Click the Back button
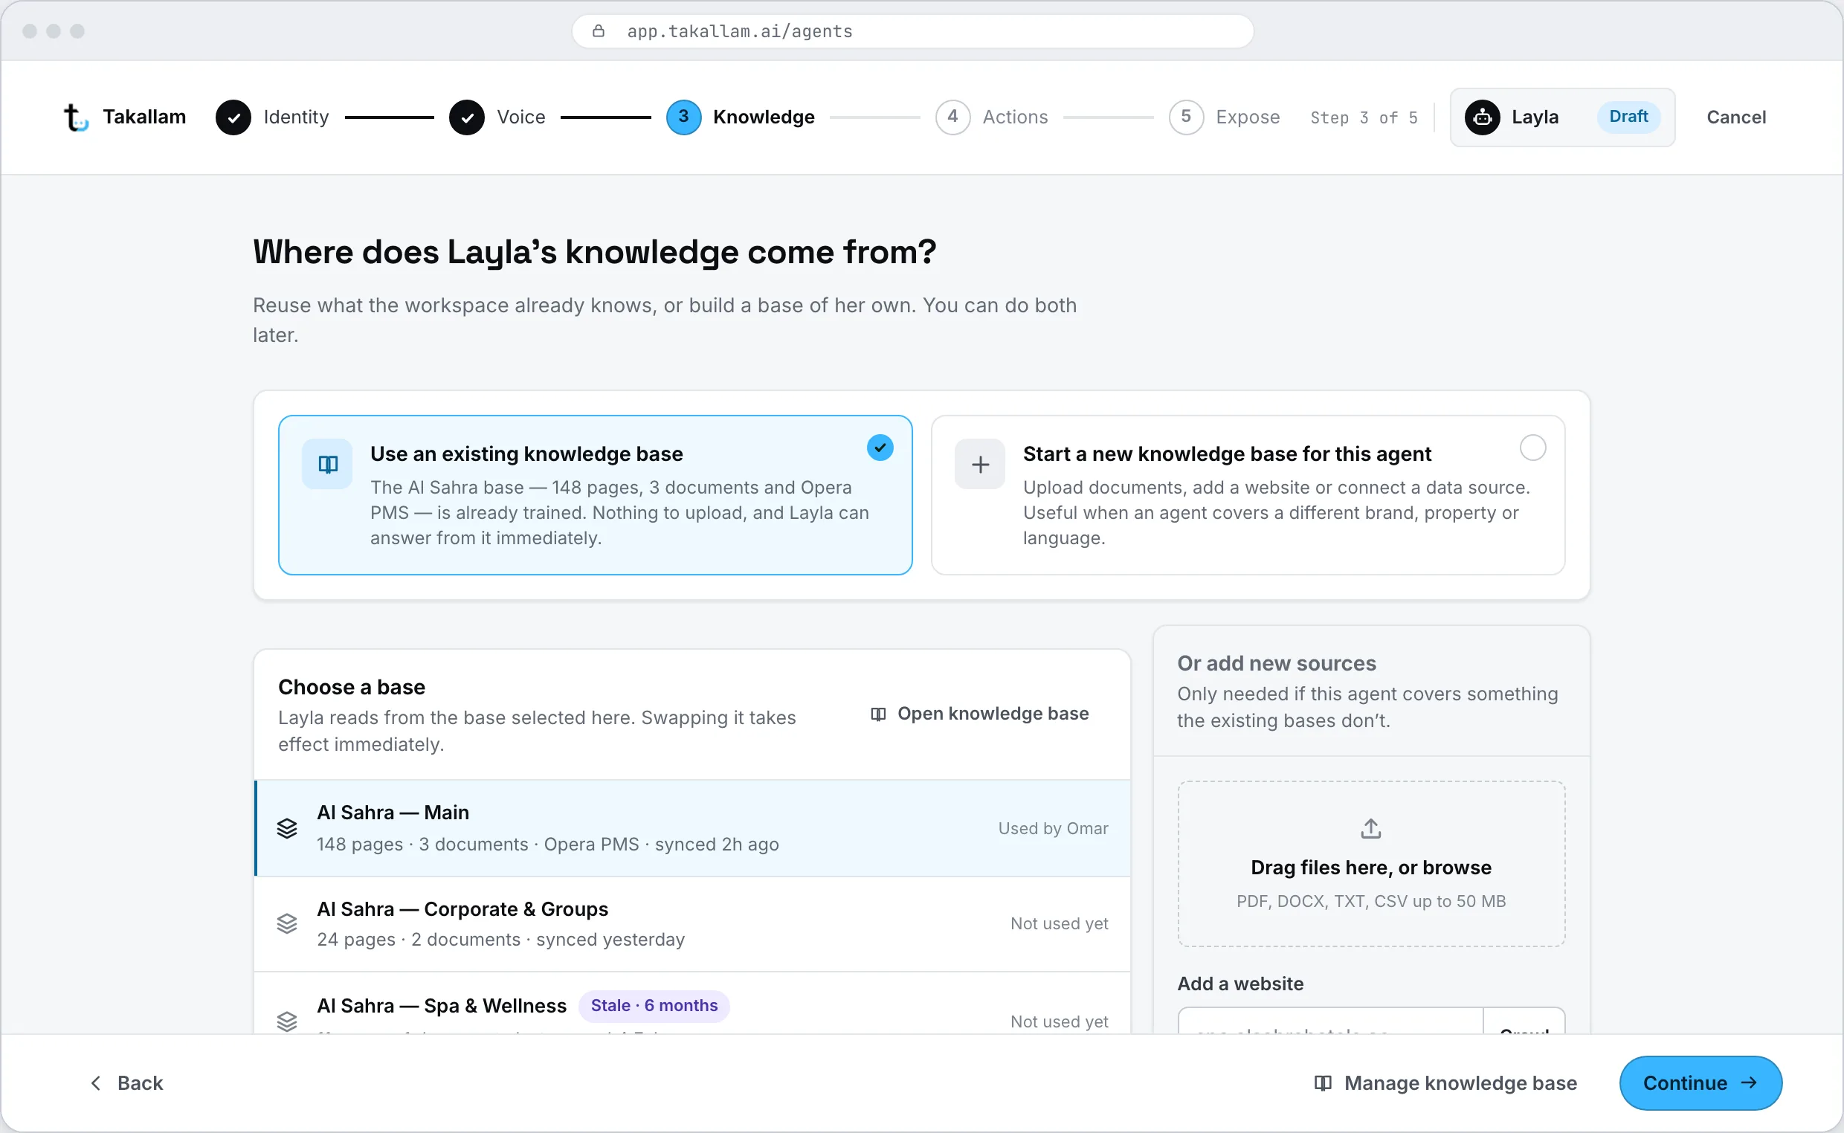 coord(126,1082)
